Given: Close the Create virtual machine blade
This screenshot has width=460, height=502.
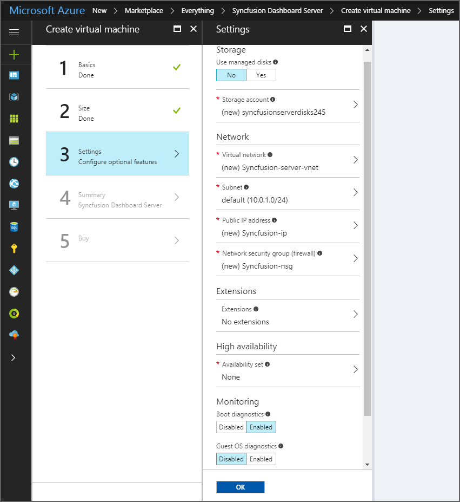Looking at the screenshot, I should 194,29.
